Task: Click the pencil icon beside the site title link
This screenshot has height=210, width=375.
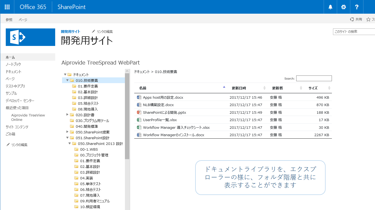Action: 94,31
